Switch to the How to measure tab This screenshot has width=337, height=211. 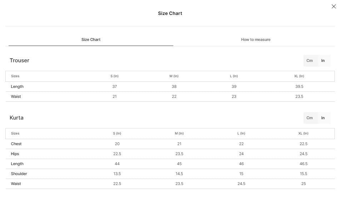(x=256, y=39)
